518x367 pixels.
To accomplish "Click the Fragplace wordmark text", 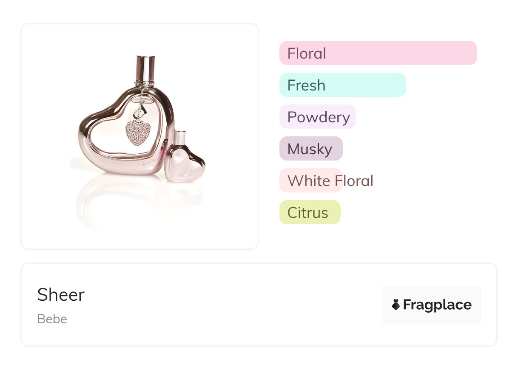I will [437, 305].
